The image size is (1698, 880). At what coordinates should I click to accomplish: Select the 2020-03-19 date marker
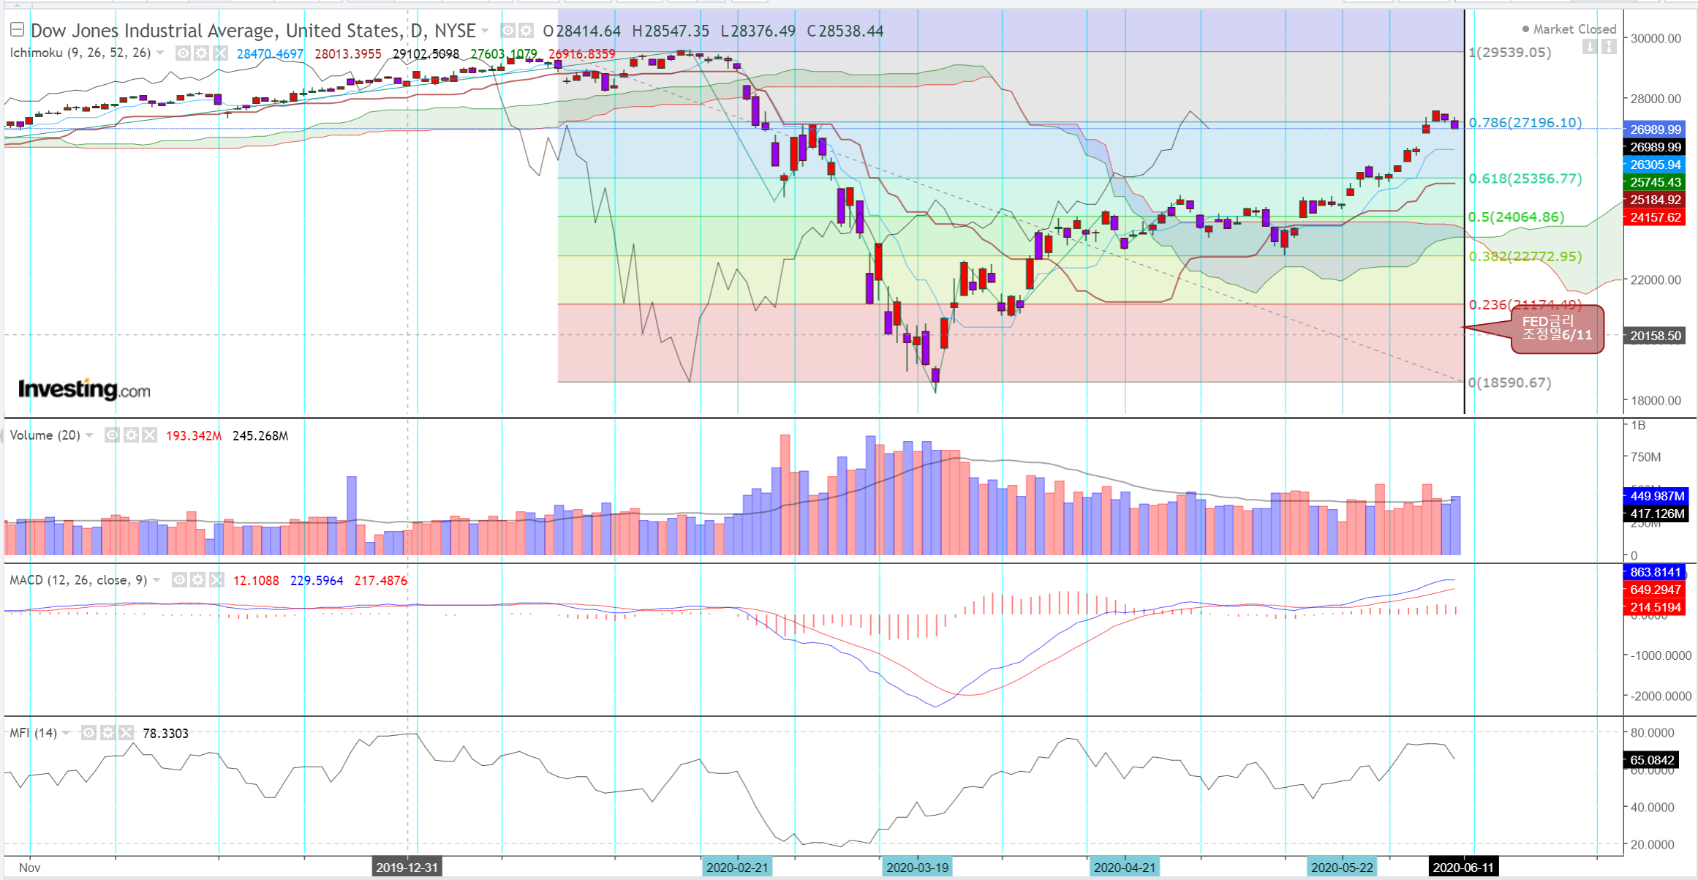click(917, 868)
